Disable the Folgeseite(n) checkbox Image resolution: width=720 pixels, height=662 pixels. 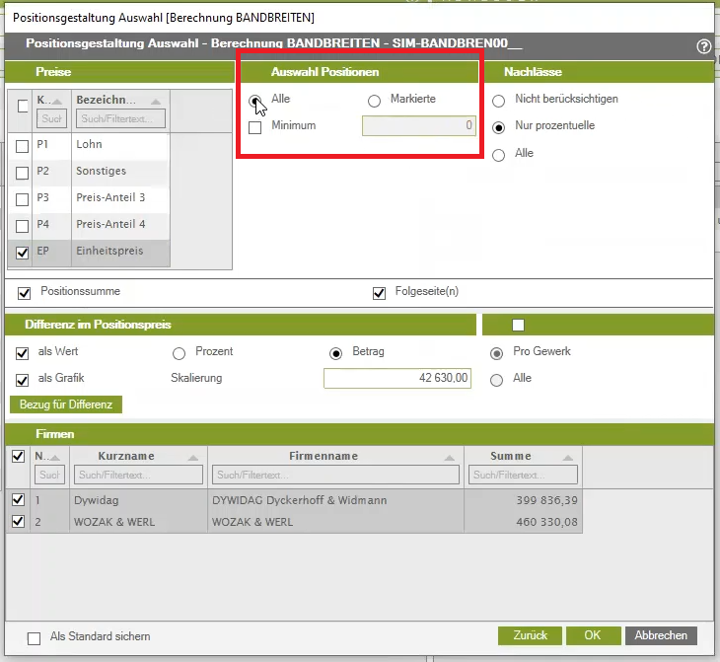[x=379, y=293]
